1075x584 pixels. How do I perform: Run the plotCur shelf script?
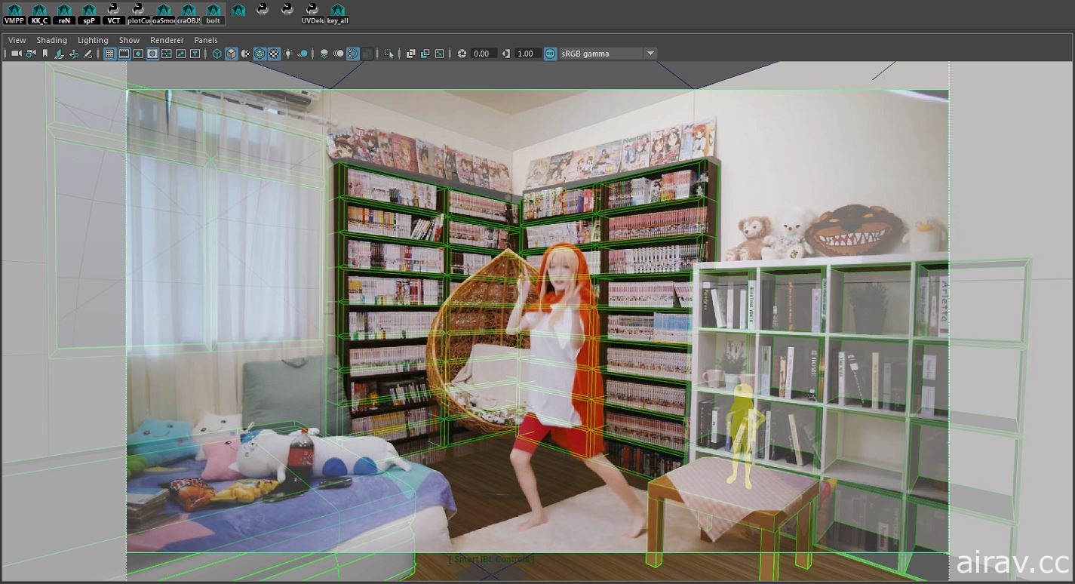point(139,14)
